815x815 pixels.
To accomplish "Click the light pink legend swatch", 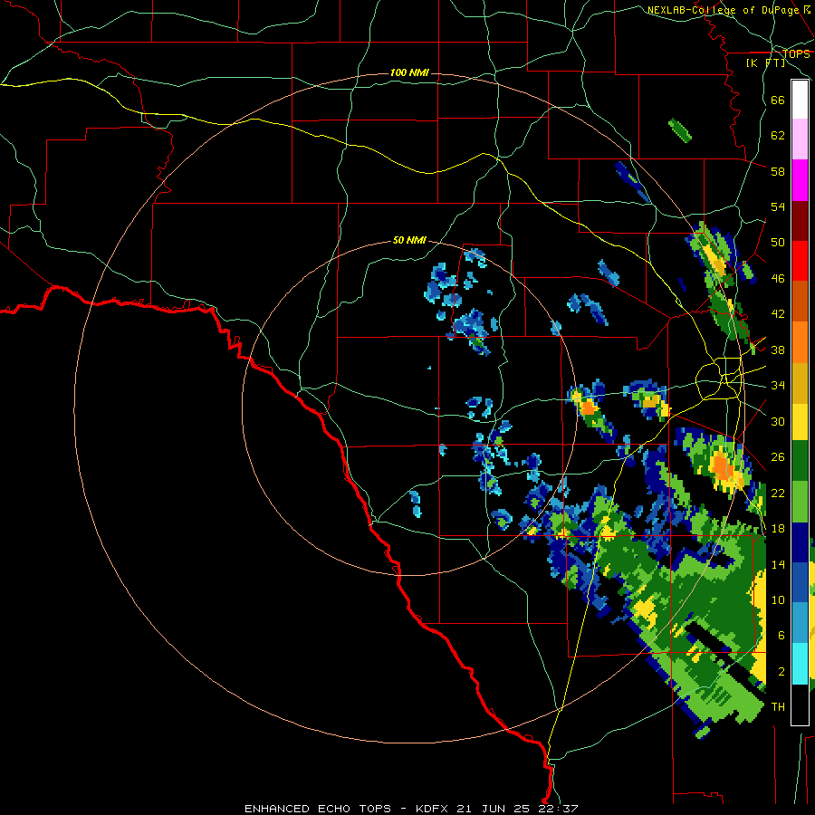I will [x=800, y=139].
